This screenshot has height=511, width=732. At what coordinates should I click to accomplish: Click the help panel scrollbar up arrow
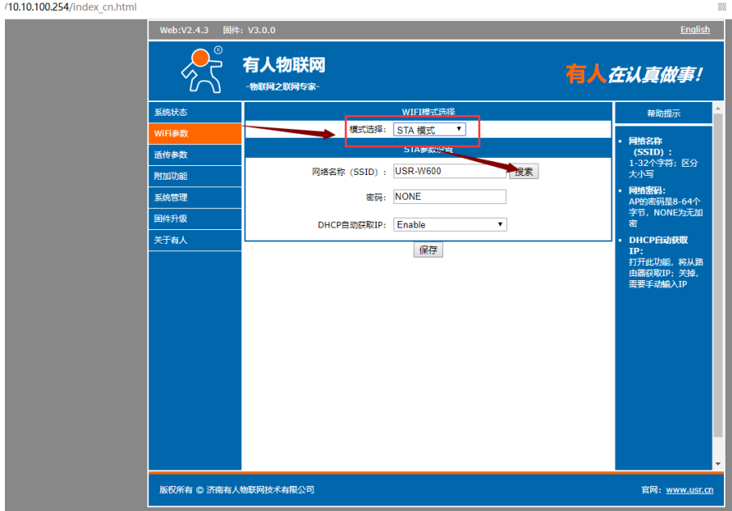click(717, 109)
